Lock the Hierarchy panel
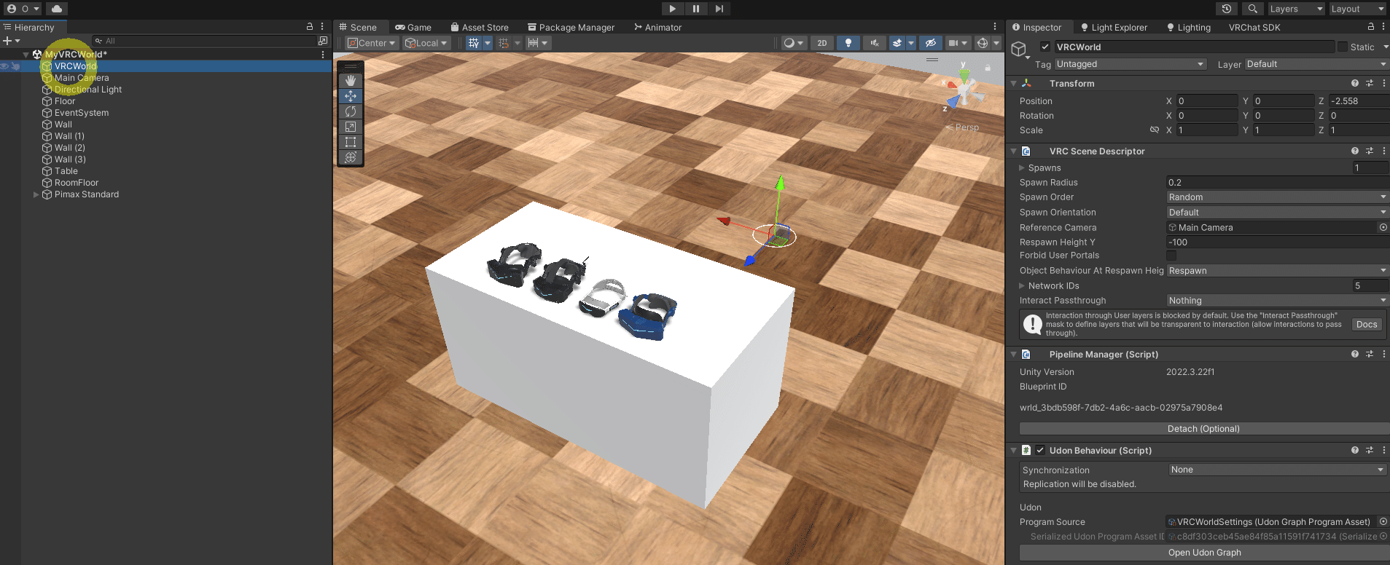1390x565 pixels. pyautogui.click(x=310, y=27)
